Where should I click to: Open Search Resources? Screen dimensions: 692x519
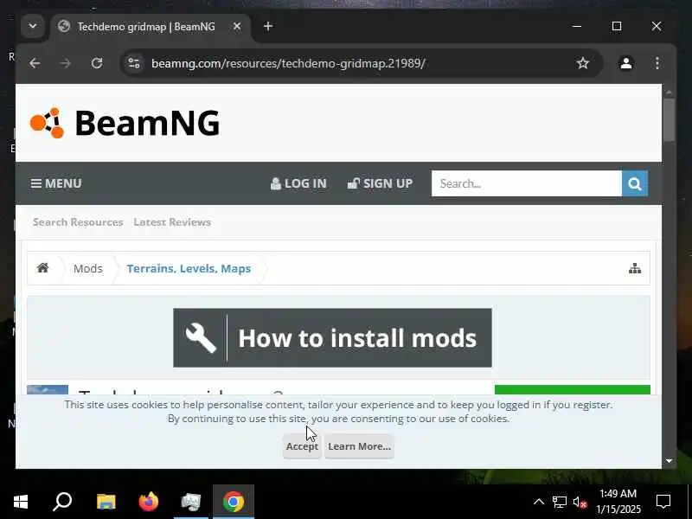(x=78, y=222)
